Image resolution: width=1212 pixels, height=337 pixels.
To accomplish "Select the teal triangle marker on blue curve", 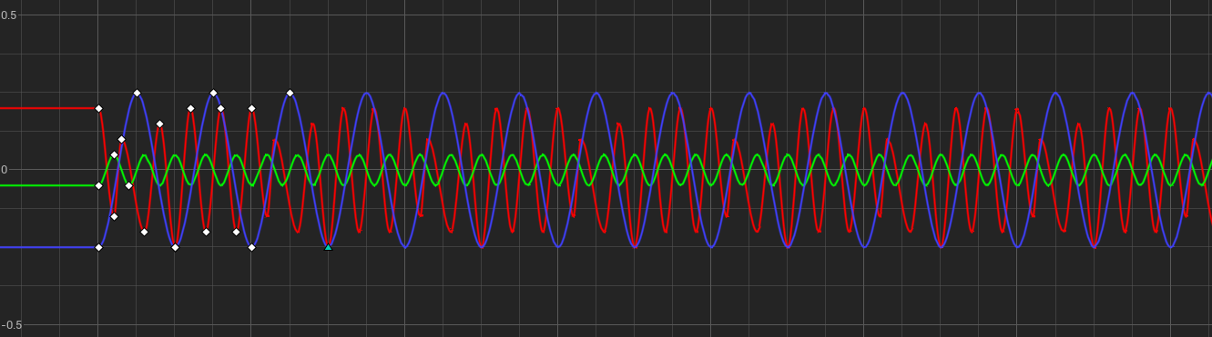I will (x=328, y=247).
